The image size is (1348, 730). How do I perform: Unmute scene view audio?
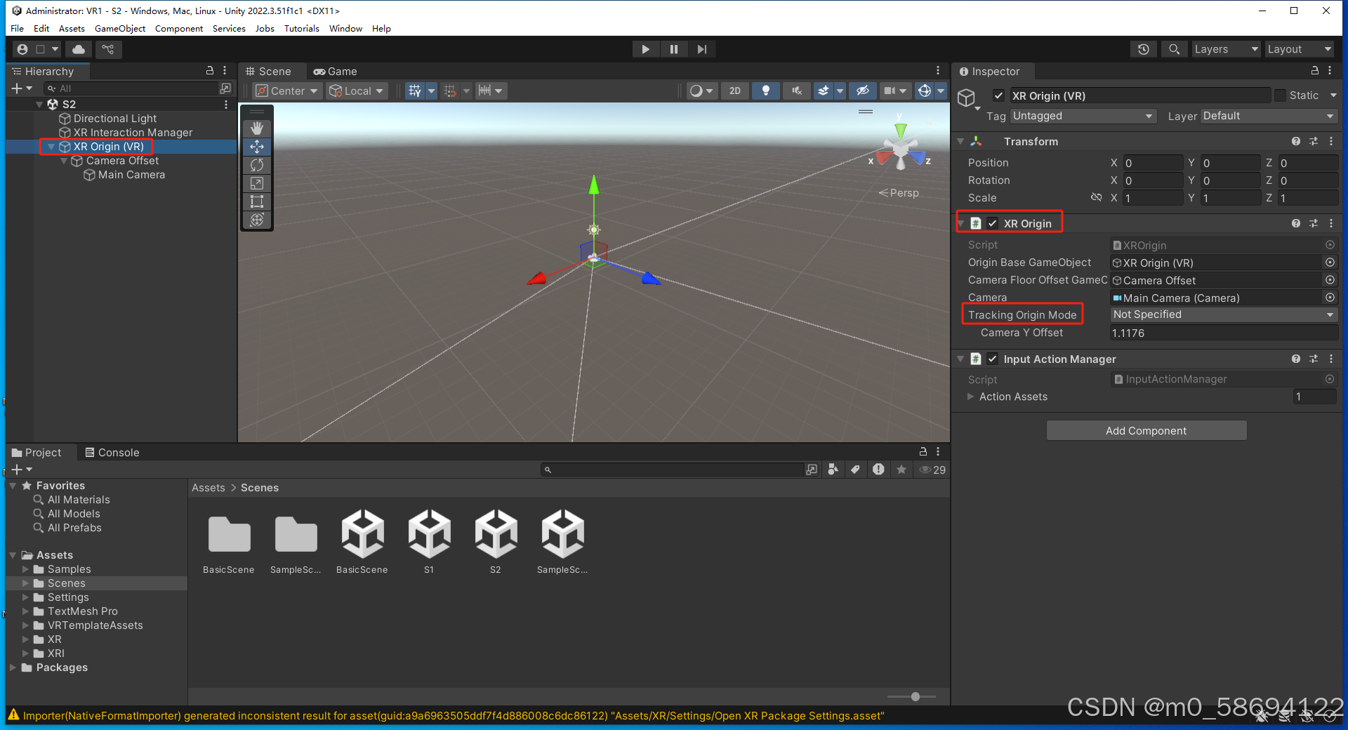pyautogui.click(x=798, y=91)
